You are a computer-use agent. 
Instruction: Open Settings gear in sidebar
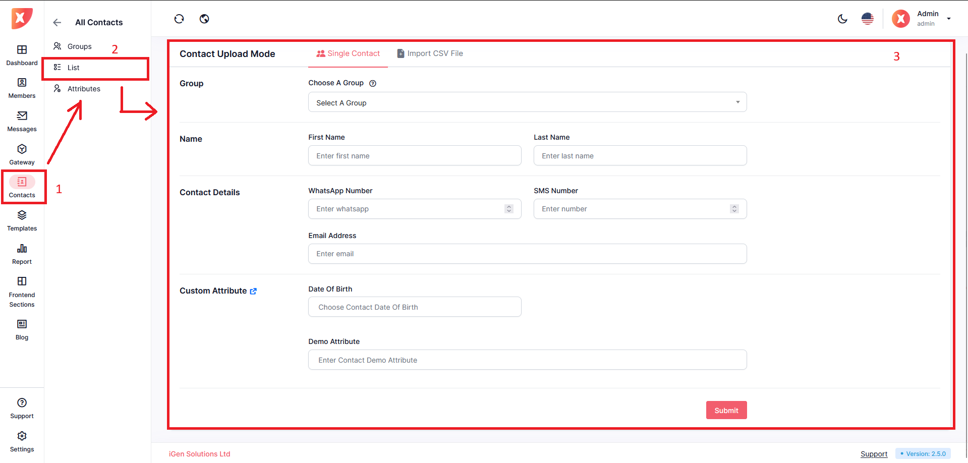22,436
